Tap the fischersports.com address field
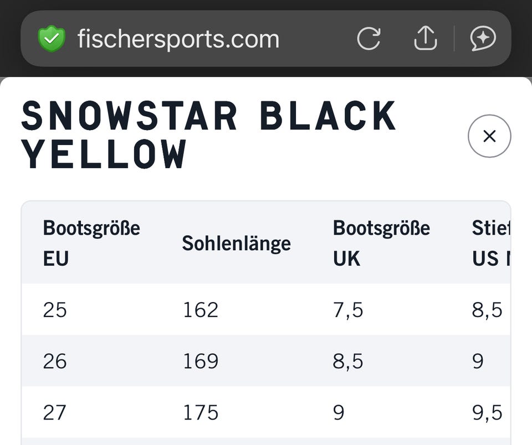 pos(178,39)
